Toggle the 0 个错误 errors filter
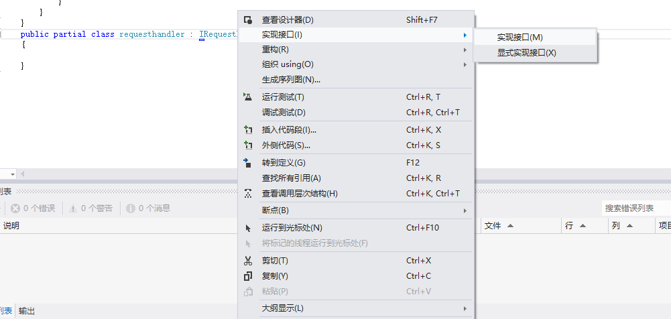 tap(34, 208)
